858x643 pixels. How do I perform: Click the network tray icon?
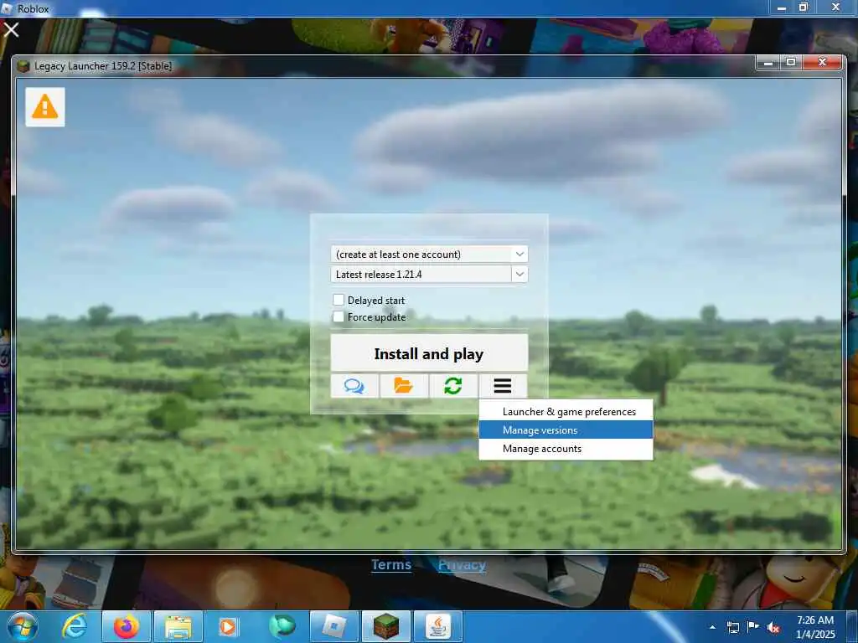[x=732, y=627]
